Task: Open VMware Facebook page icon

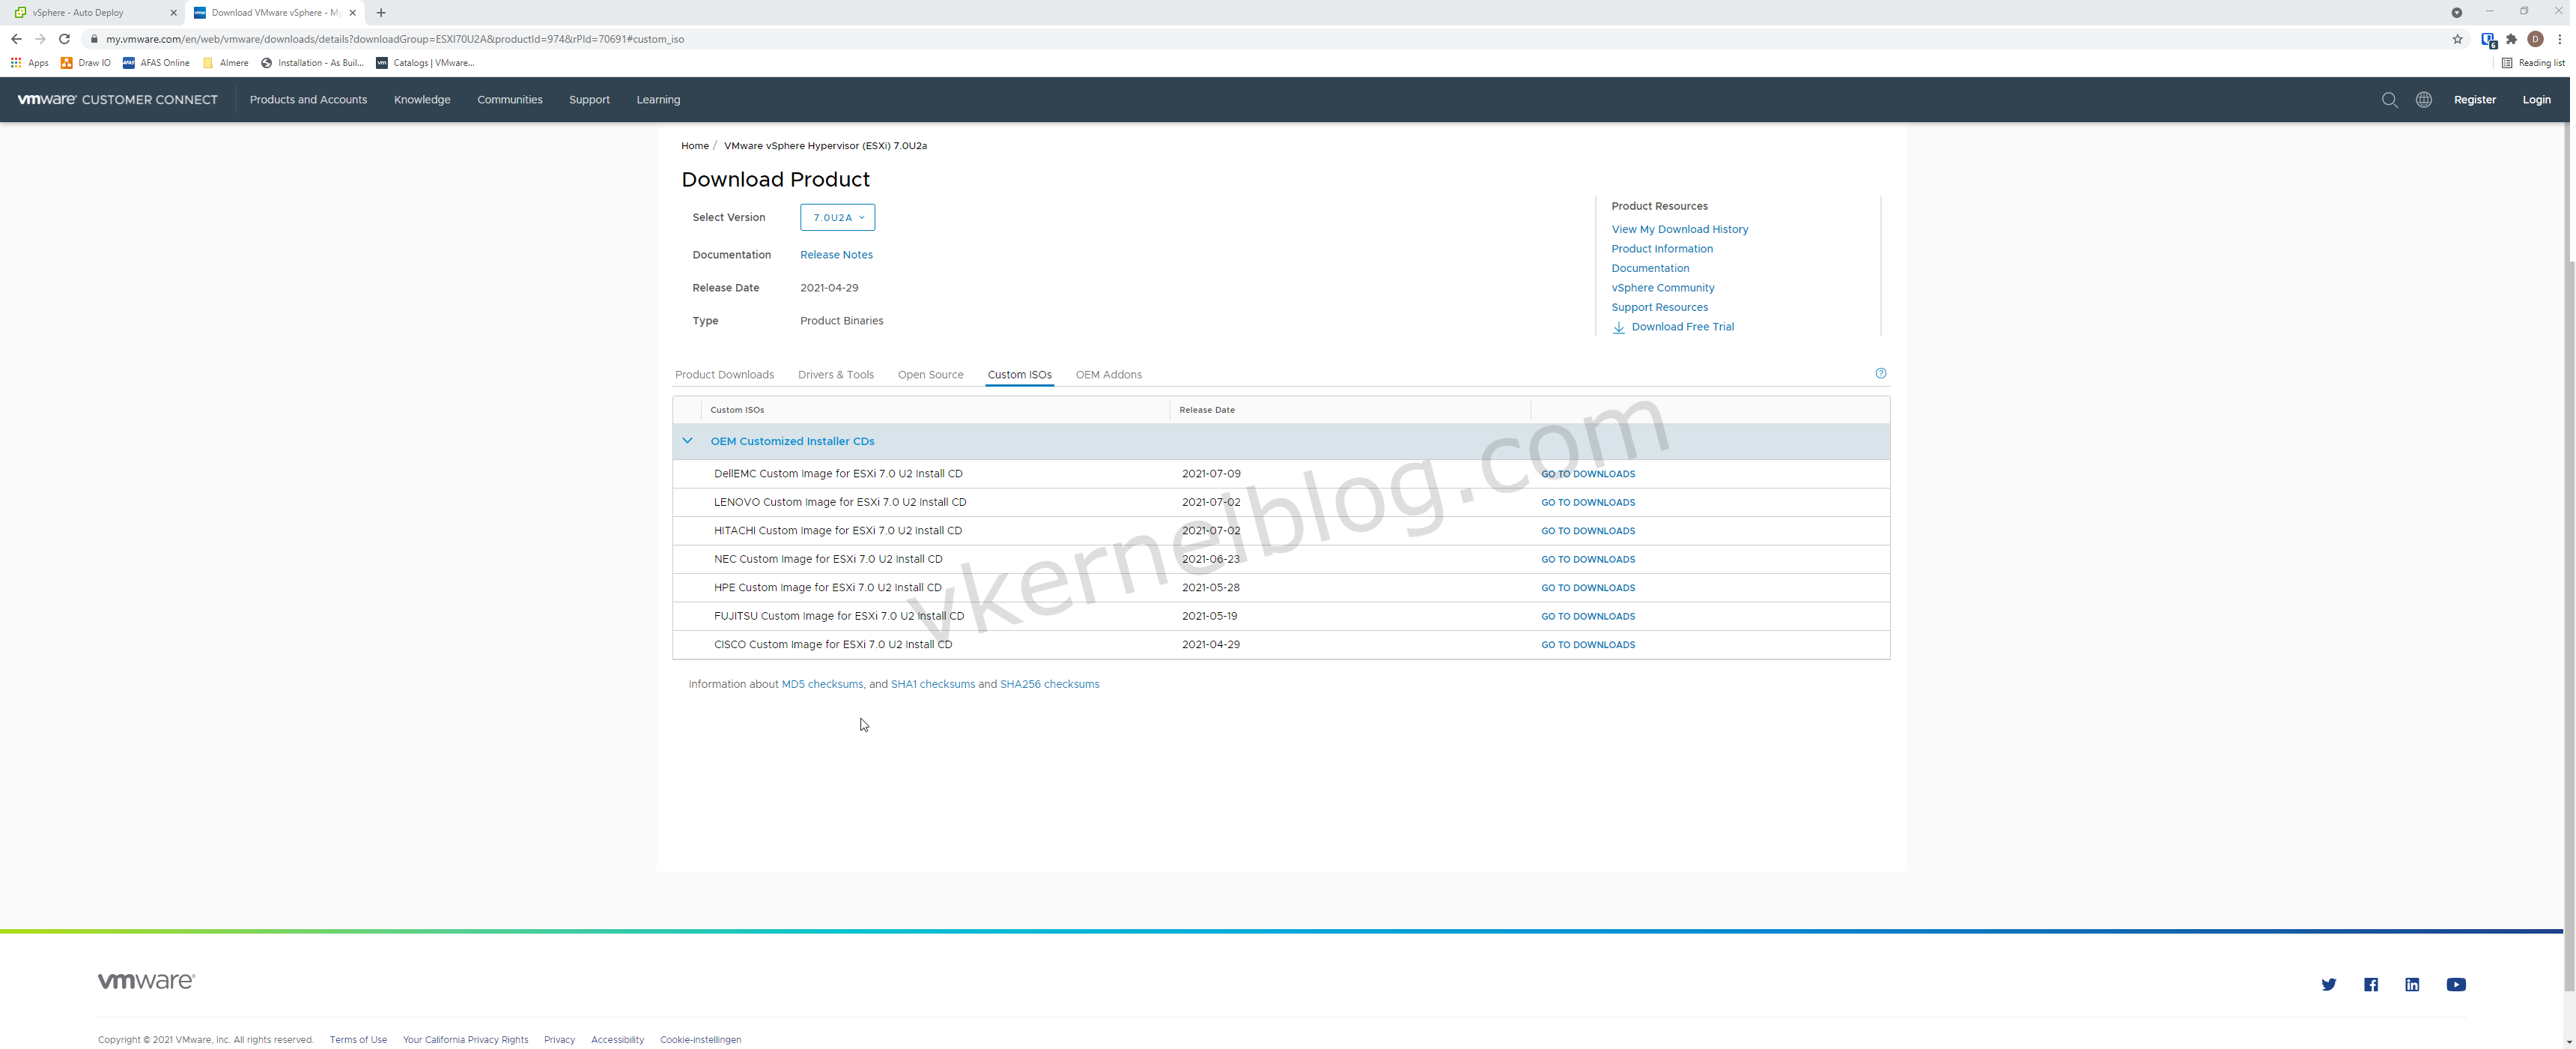Action: 2370,984
